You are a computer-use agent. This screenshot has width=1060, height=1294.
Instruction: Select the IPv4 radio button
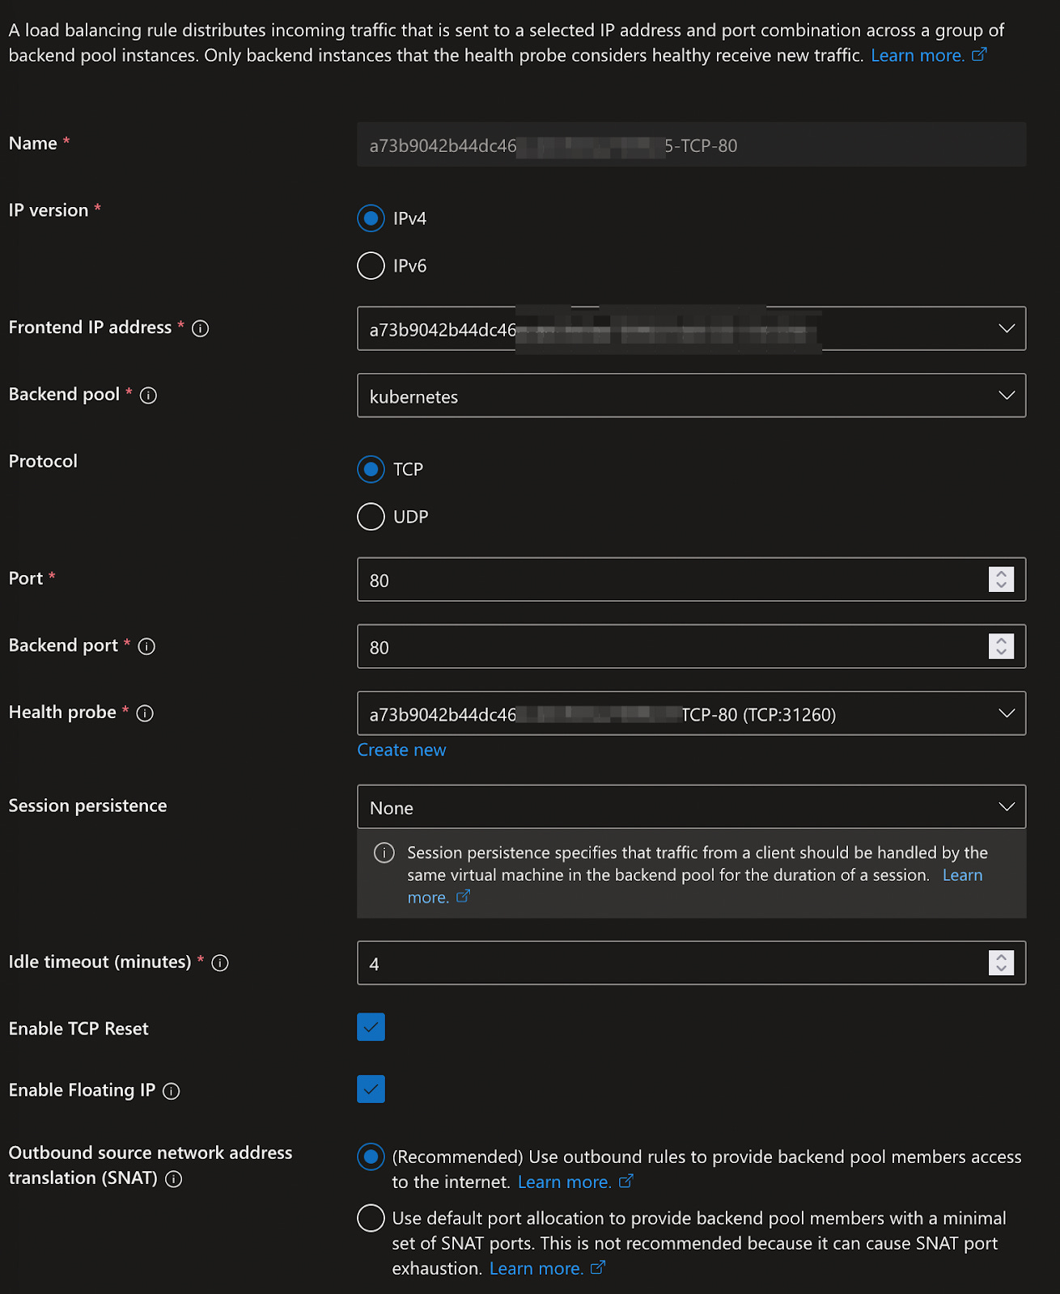371,218
